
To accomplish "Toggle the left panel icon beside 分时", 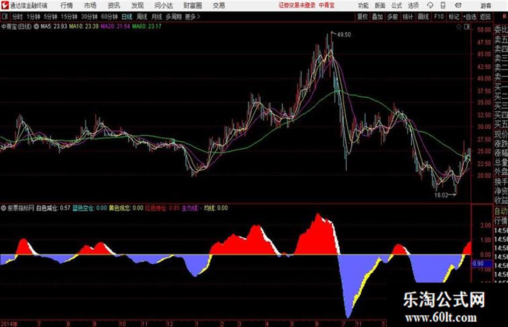I will [x=4, y=17].
